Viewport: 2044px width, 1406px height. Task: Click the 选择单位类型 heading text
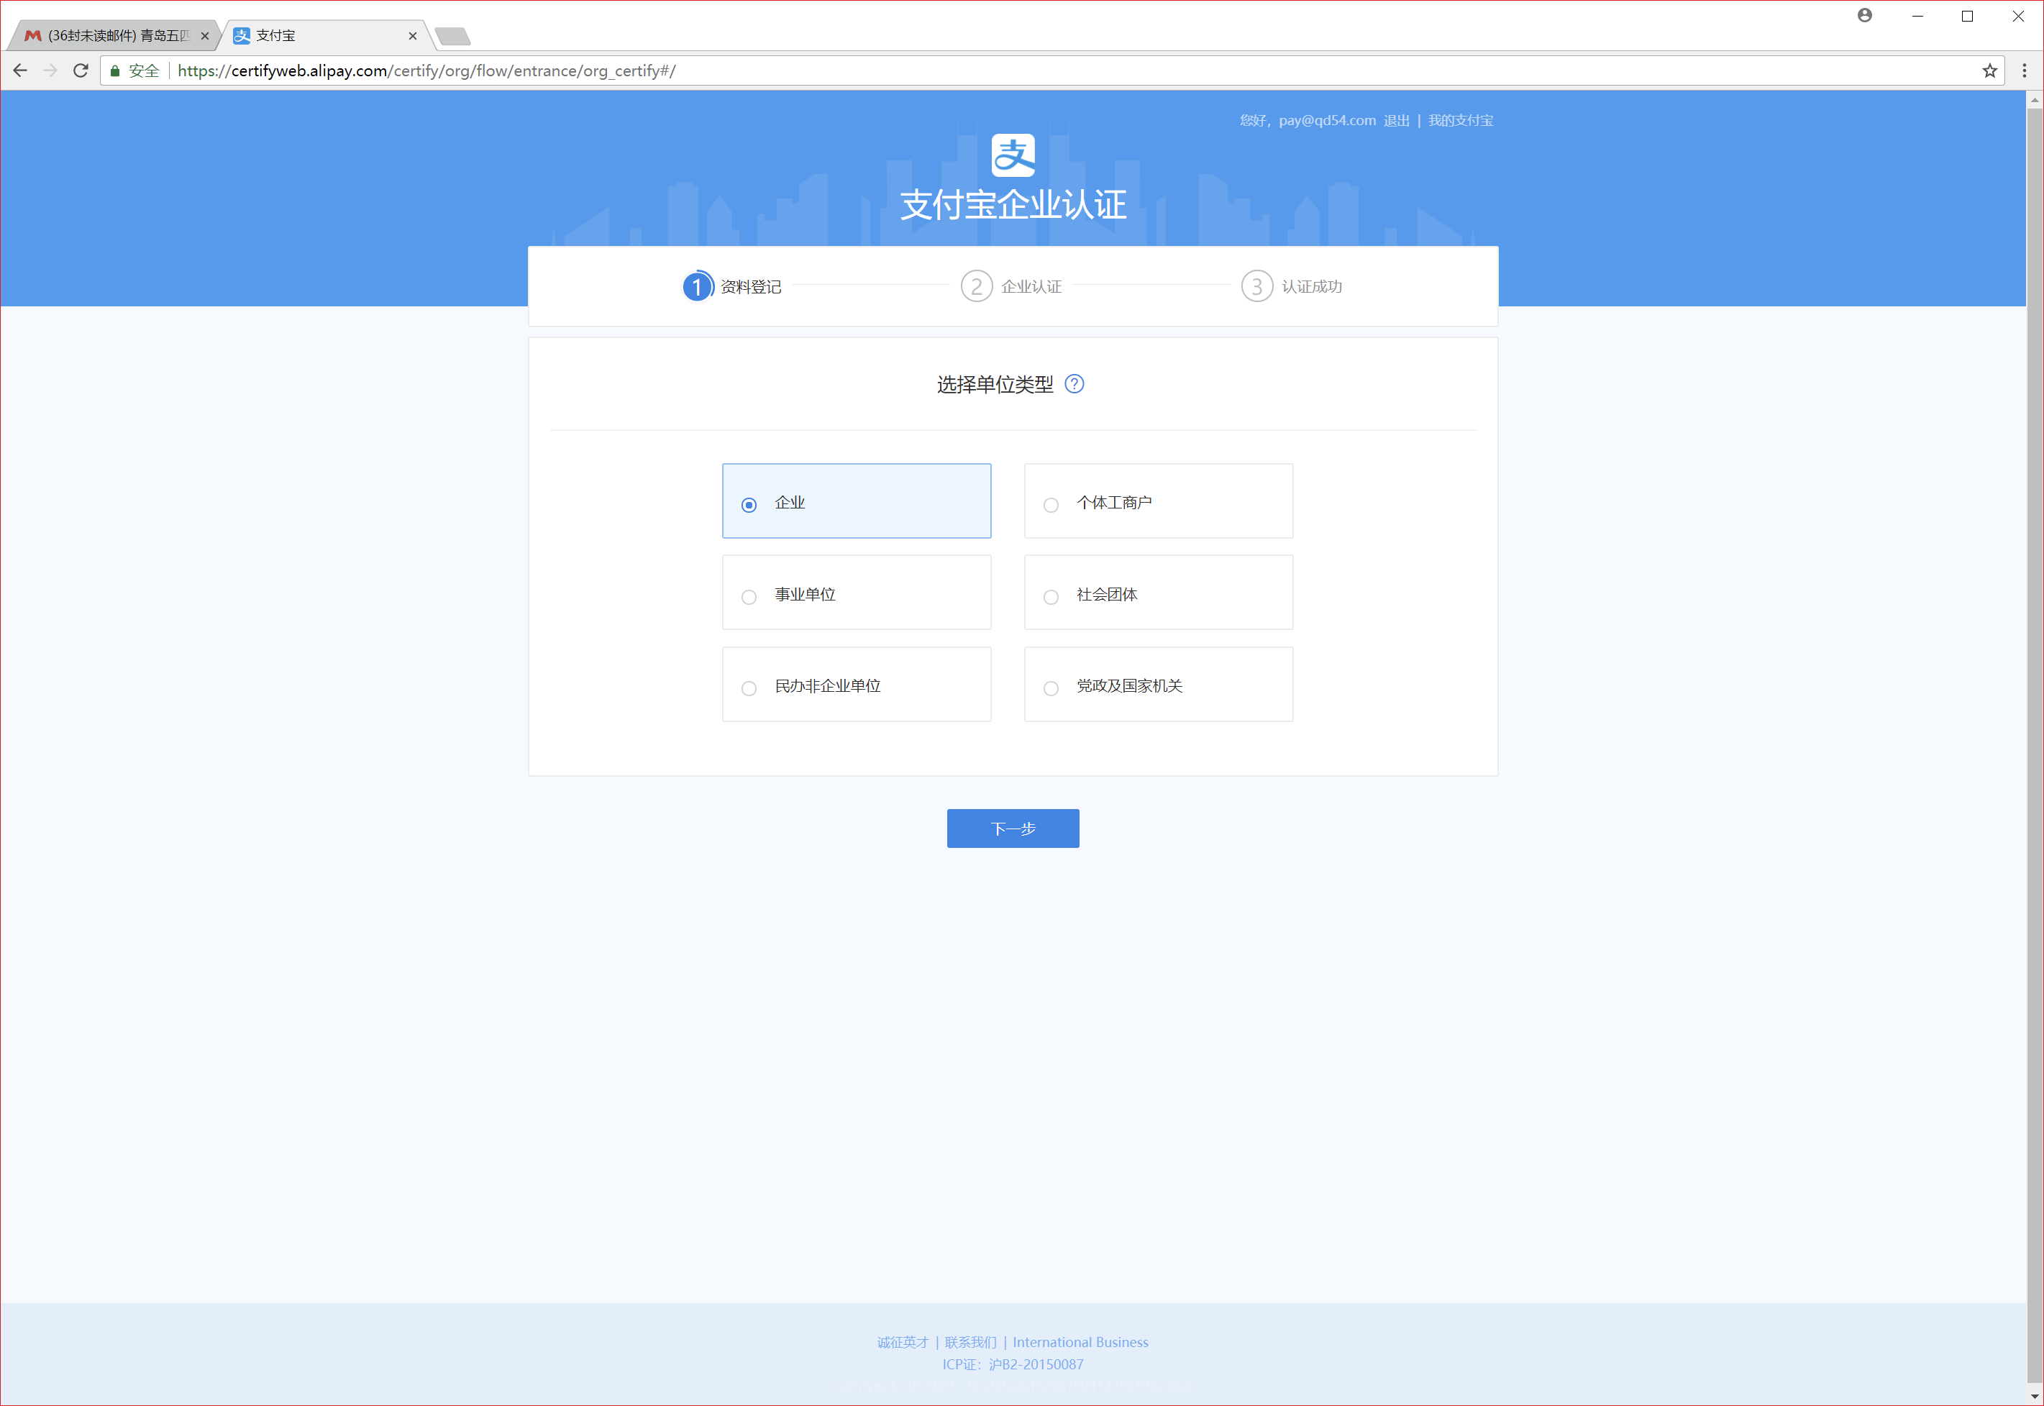tap(995, 384)
